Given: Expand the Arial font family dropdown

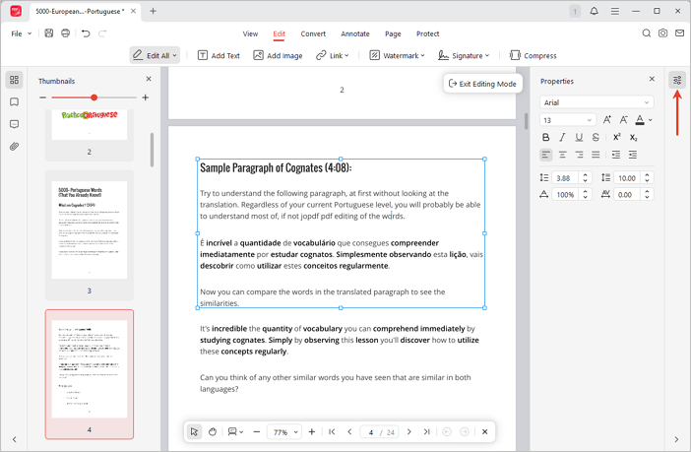Looking at the screenshot, I should coord(597,102).
